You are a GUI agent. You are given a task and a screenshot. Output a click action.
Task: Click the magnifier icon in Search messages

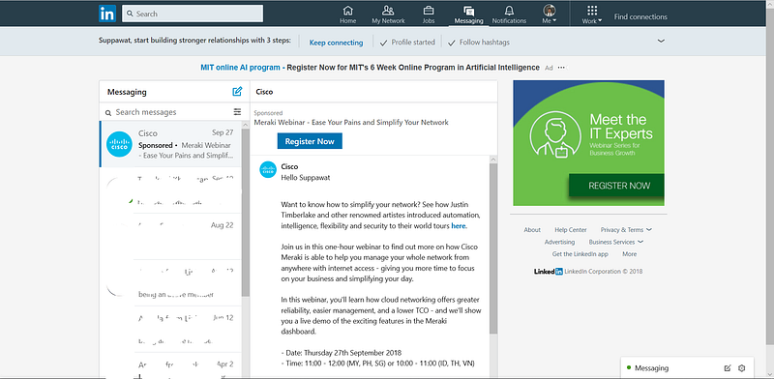(108, 113)
